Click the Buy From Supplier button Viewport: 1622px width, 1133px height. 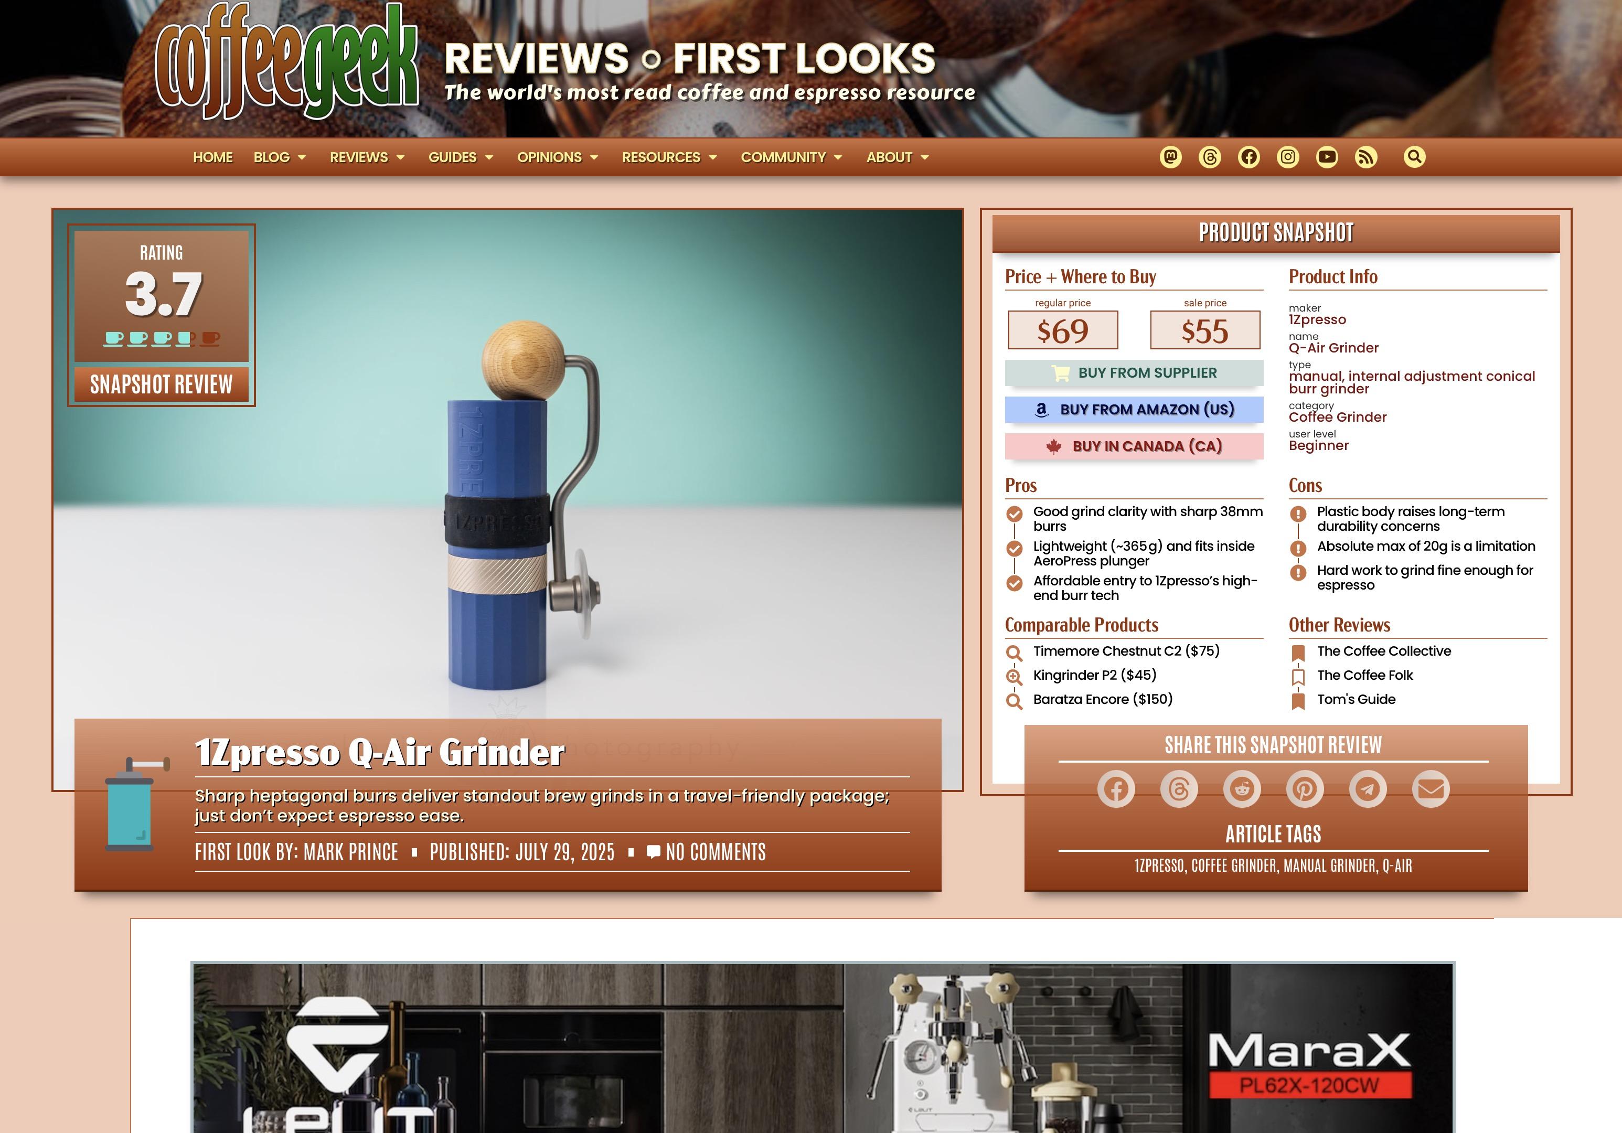pyautogui.click(x=1134, y=373)
